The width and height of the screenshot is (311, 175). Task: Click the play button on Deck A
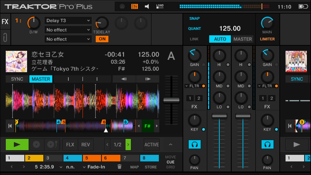pos(17,145)
